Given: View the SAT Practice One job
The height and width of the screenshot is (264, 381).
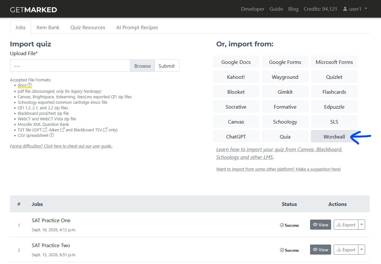Looking at the screenshot, I should pyautogui.click(x=320, y=224).
